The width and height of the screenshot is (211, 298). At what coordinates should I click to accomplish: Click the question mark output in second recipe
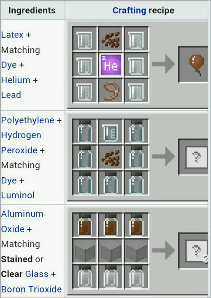[x=197, y=157]
